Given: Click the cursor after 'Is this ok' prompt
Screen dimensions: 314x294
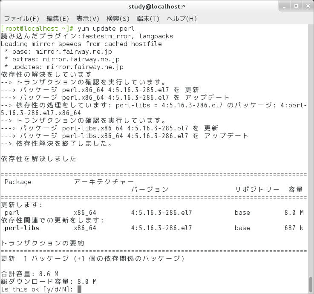Looking at the screenshot, I should (x=79, y=289).
